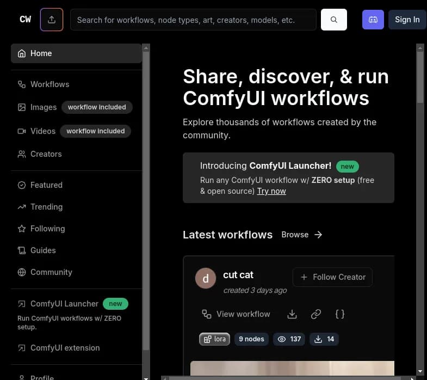
Task: Click the upload workflow icon button
Action: [52, 20]
